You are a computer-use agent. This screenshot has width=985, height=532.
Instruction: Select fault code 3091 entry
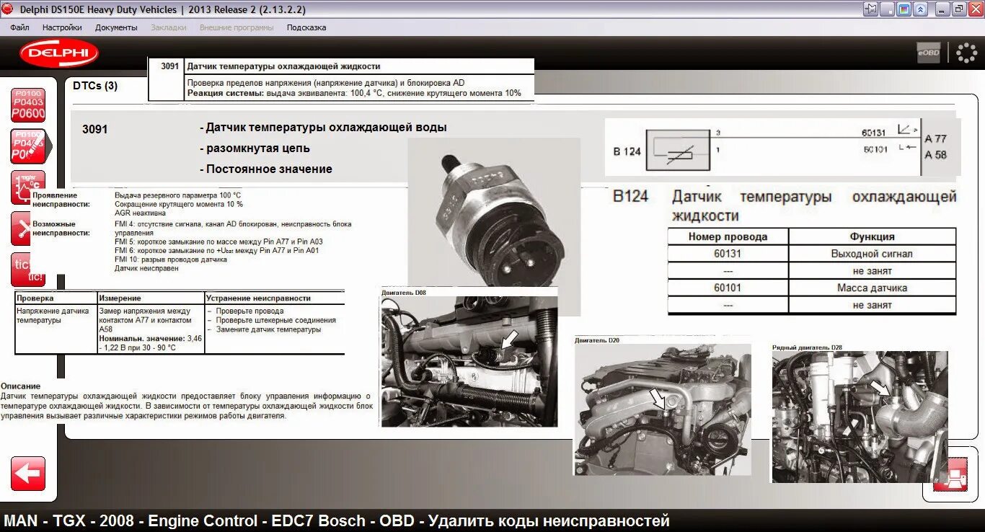pos(94,129)
